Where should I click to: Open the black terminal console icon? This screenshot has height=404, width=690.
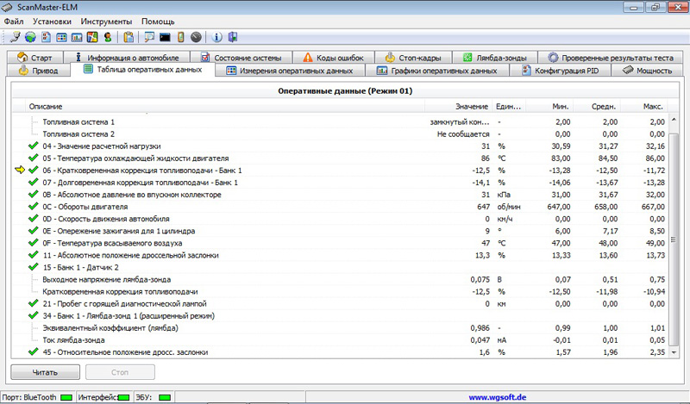point(165,37)
